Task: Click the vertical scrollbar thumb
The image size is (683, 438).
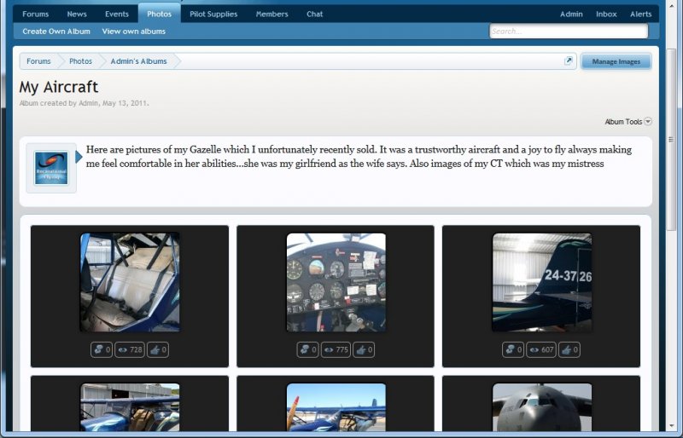Action: [x=671, y=139]
